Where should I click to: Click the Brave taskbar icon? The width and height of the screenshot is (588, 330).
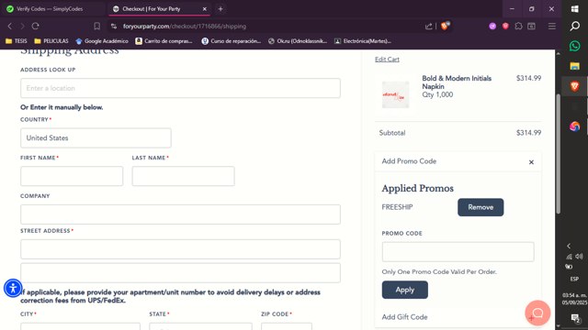[574, 86]
